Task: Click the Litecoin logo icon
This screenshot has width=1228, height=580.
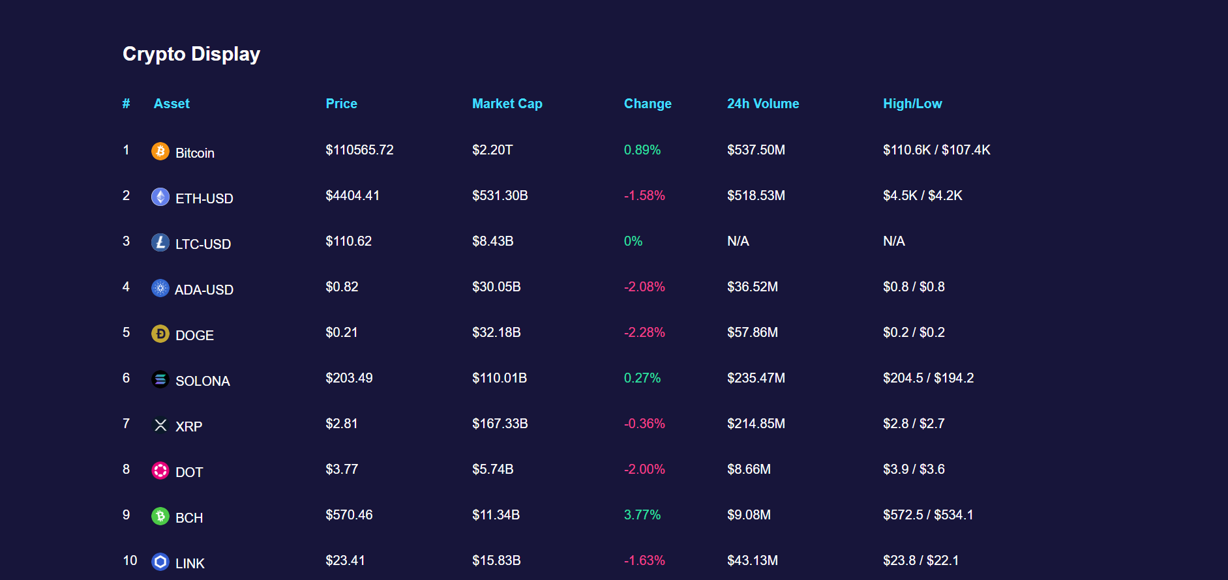Action: (160, 242)
